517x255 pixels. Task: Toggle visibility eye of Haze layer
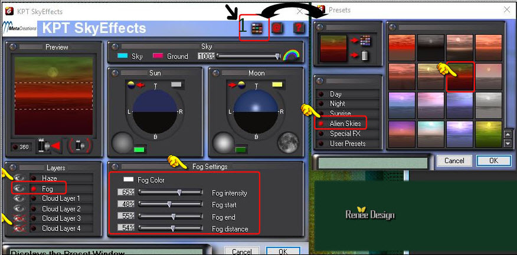coord(20,178)
